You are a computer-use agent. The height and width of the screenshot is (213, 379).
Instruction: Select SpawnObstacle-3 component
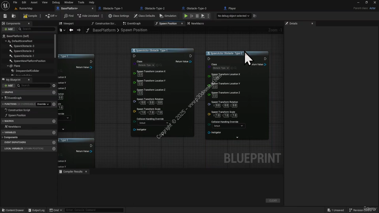coord(24,46)
